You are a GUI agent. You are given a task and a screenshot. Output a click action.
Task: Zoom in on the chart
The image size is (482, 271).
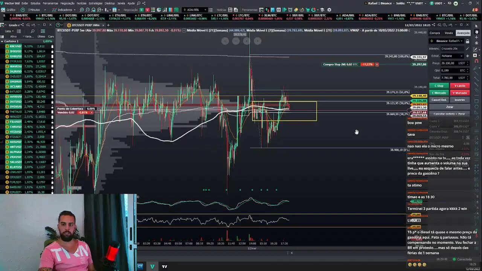82,10
